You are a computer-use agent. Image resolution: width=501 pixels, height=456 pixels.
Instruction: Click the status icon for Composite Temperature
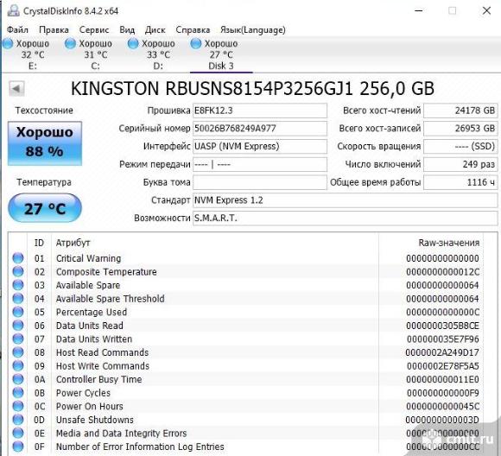[18, 271]
